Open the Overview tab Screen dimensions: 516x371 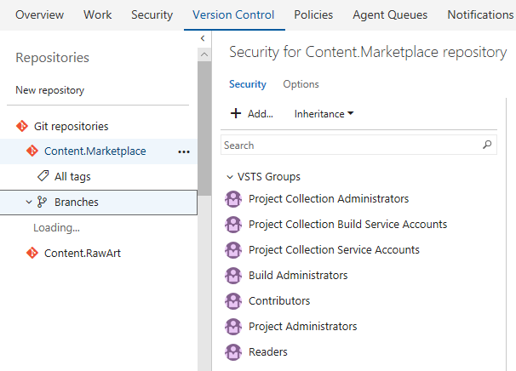[x=39, y=14]
